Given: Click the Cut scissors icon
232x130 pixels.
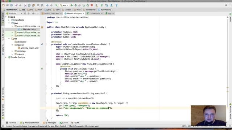Looking at the screenshot, I should coord(25,5).
